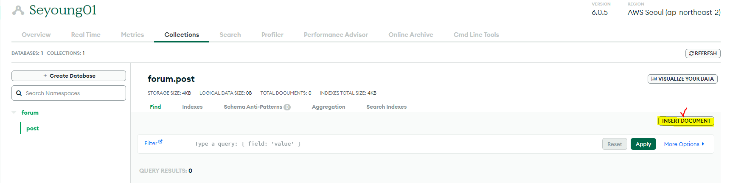
Task: Click the Reset query button
Action: [x=615, y=144]
